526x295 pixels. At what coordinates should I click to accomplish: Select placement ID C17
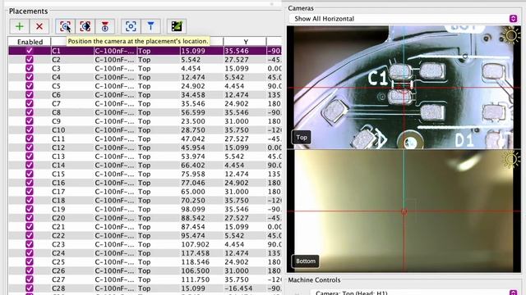(58, 192)
